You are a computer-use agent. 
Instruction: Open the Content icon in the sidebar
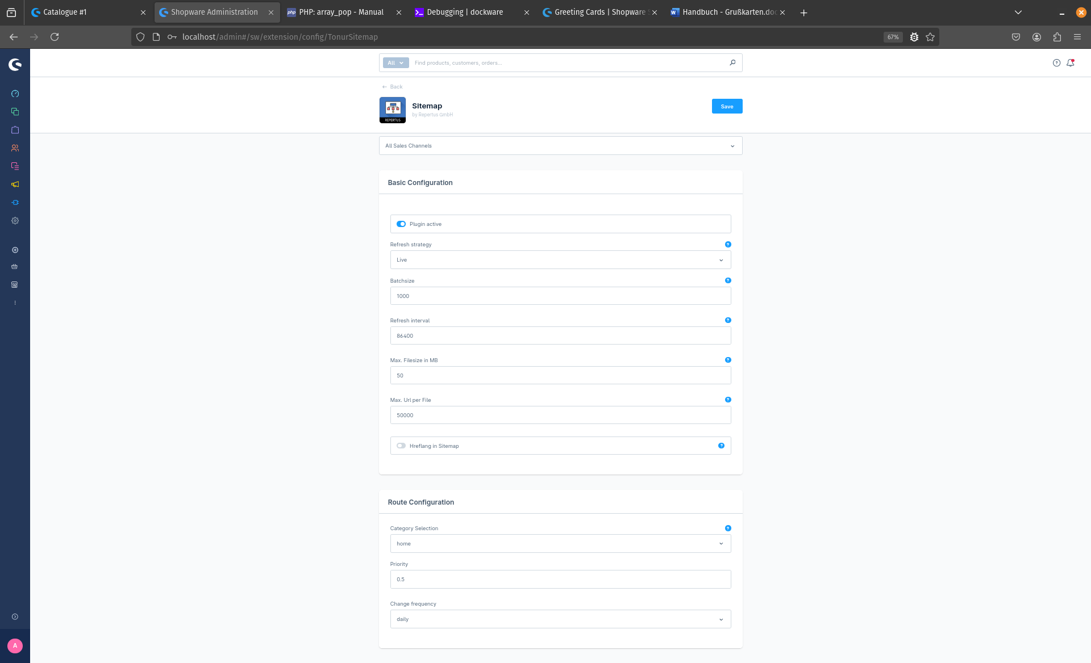(15, 166)
